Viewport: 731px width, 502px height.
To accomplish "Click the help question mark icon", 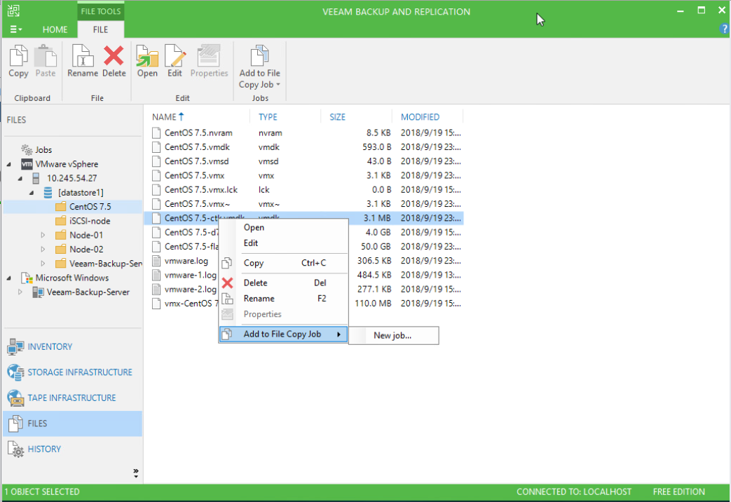I will [724, 29].
